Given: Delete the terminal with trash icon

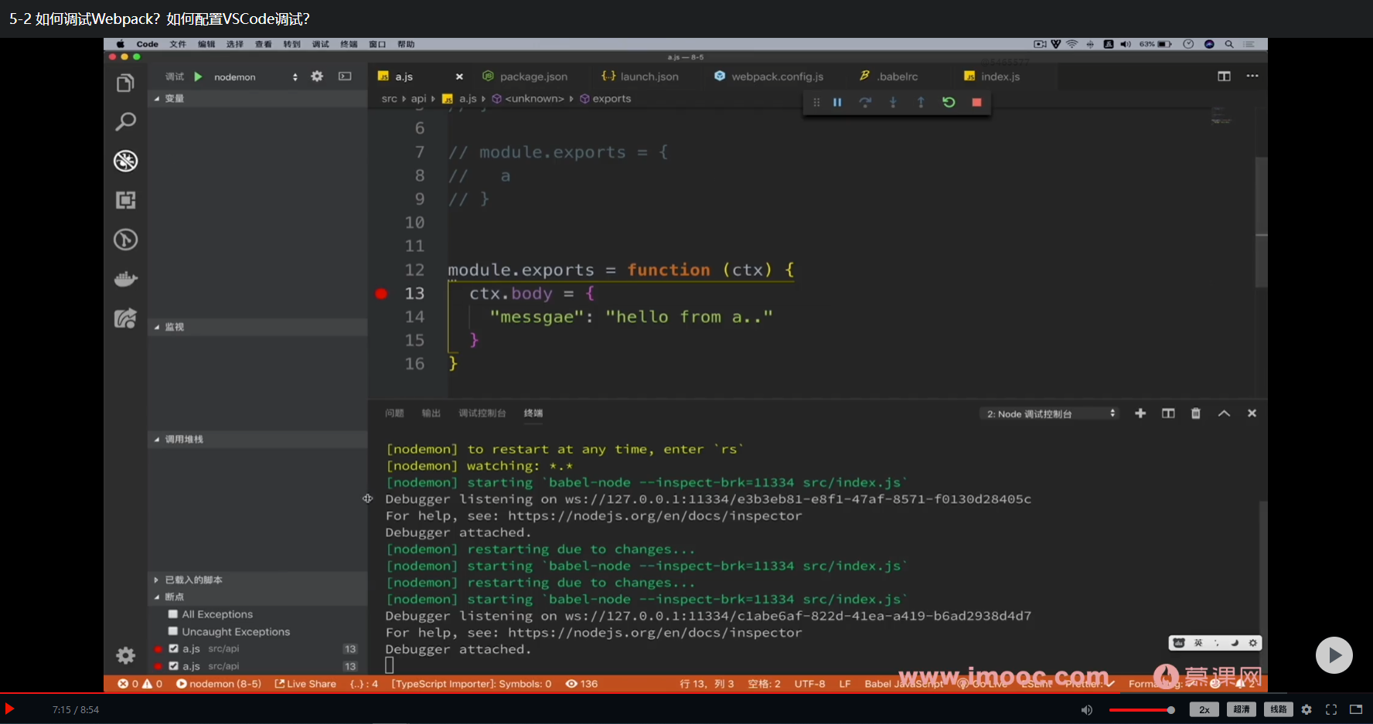Looking at the screenshot, I should tap(1196, 413).
